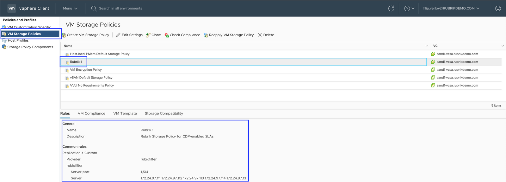Click the Check Compliance icon

click(167, 35)
